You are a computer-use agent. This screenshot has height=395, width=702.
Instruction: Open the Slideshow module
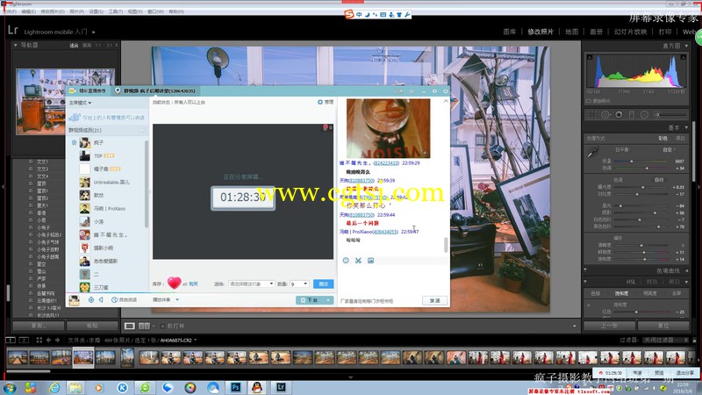pyautogui.click(x=630, y=32)
